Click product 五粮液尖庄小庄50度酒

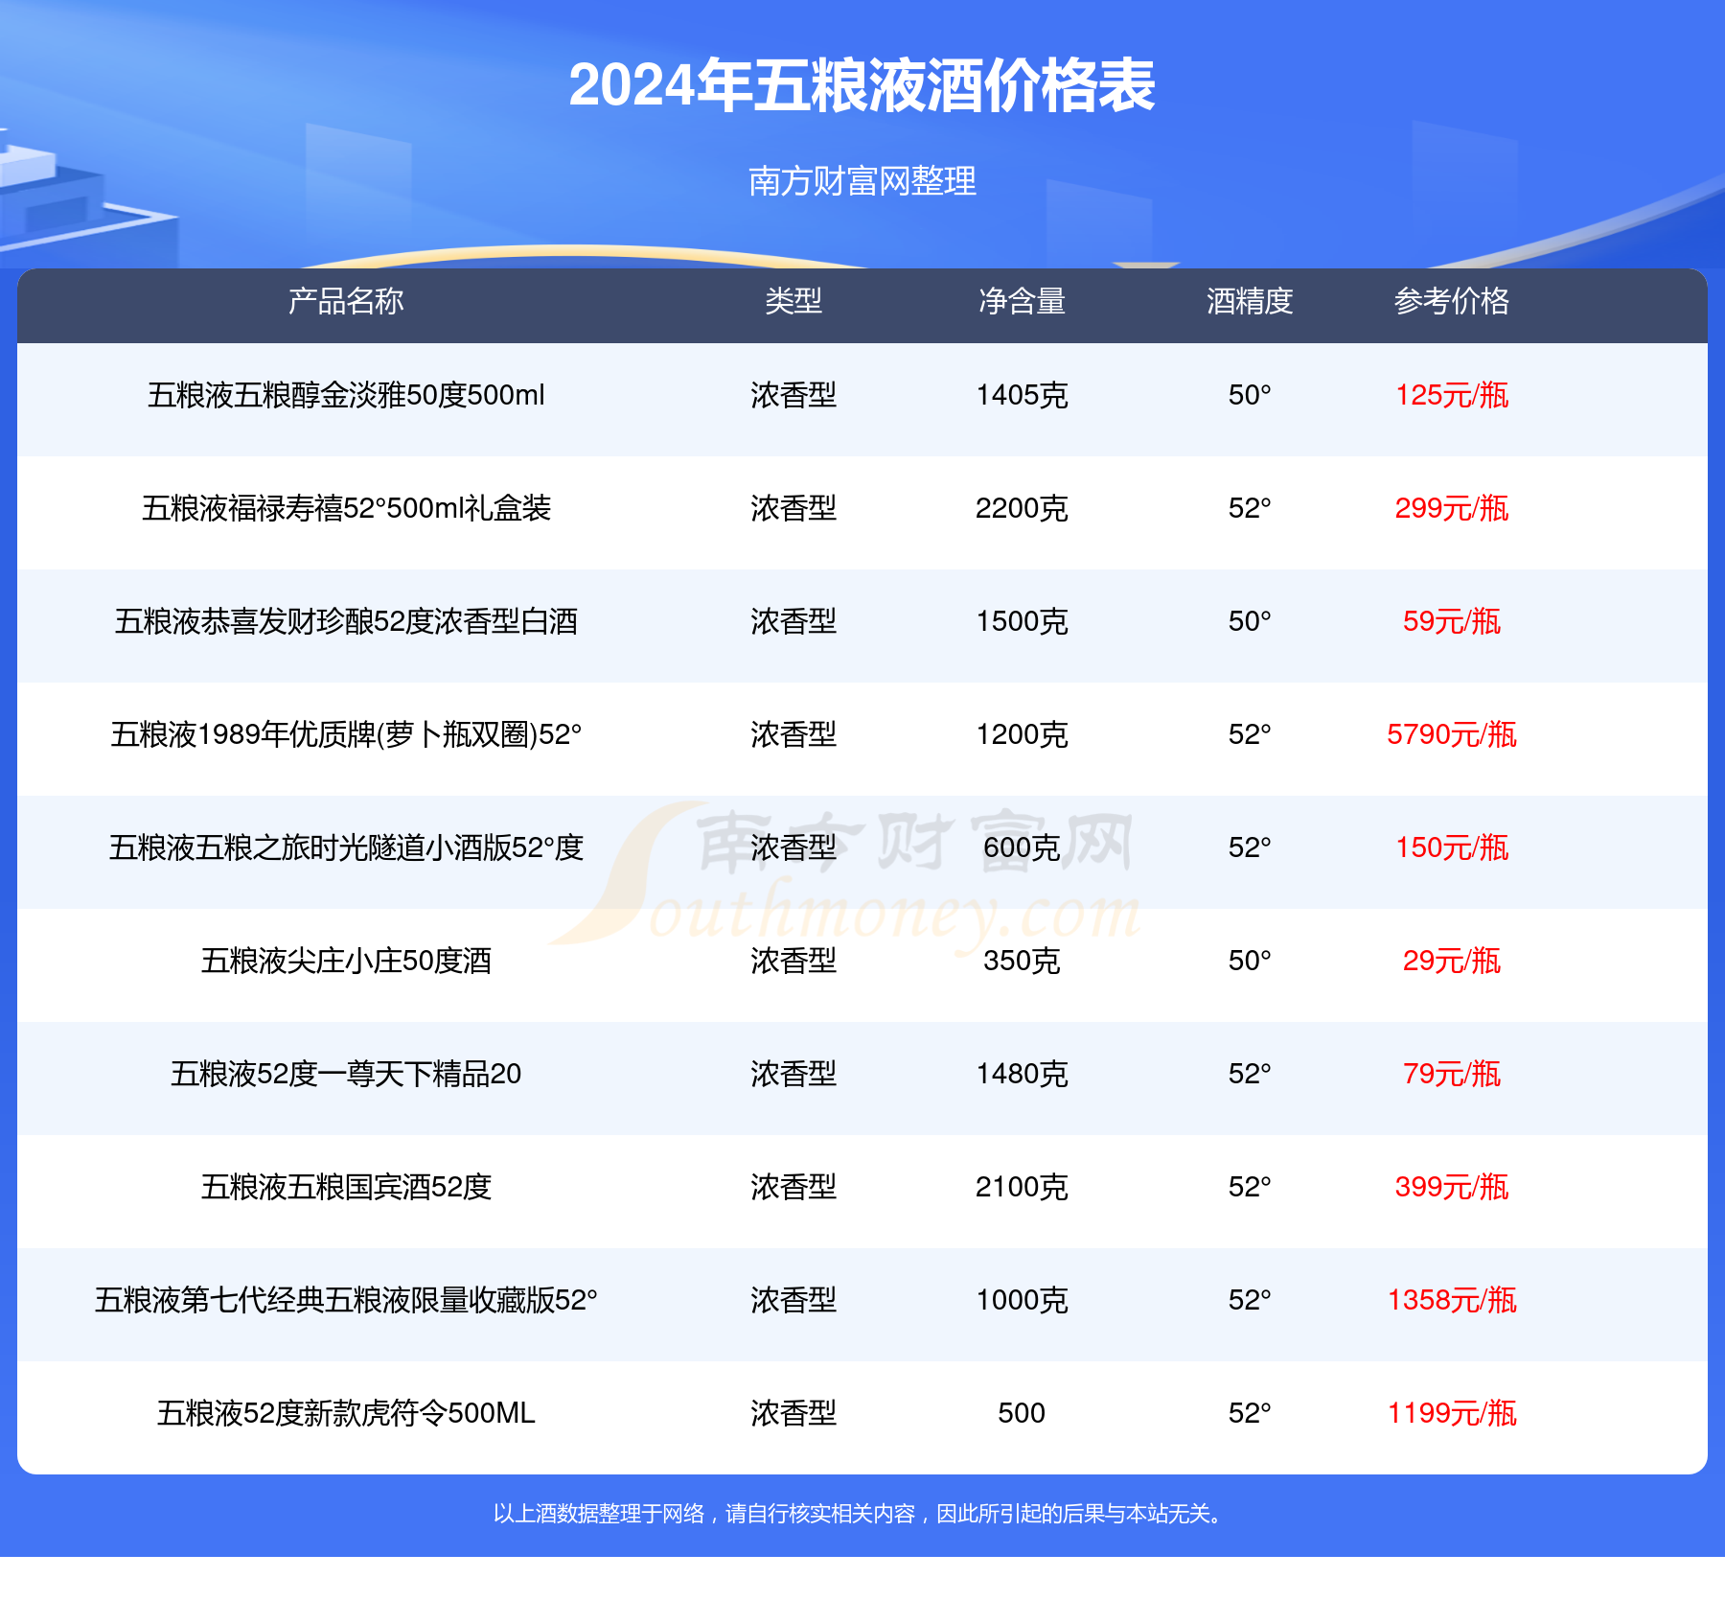346,961
